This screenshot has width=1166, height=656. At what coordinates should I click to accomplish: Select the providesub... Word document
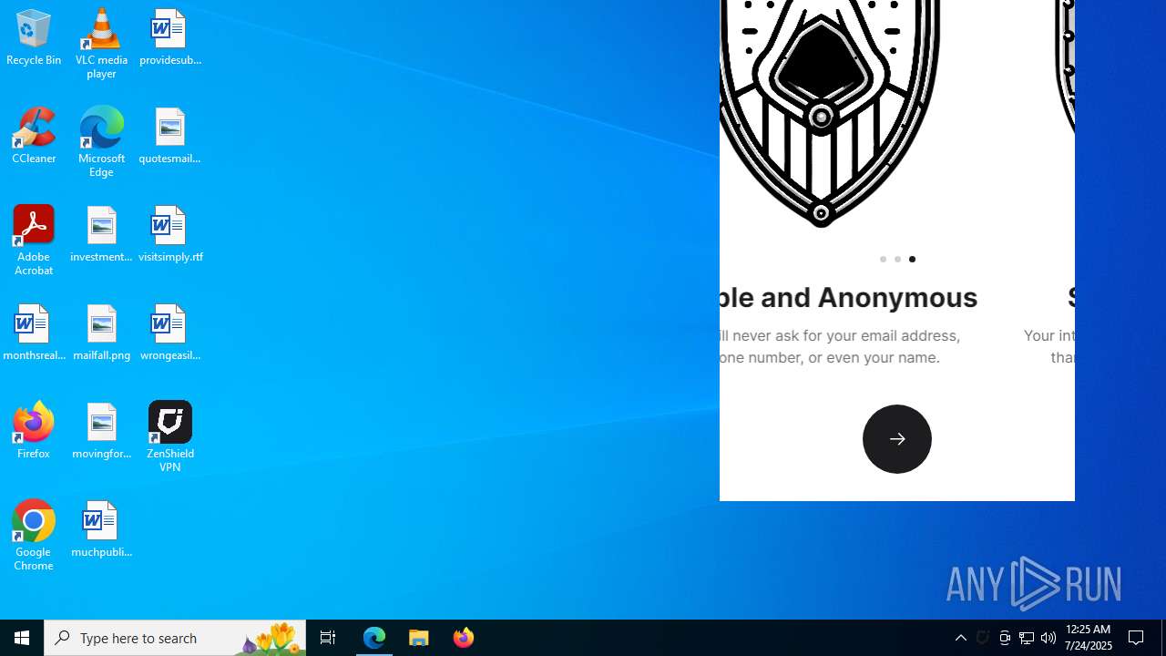click(170, 37)
